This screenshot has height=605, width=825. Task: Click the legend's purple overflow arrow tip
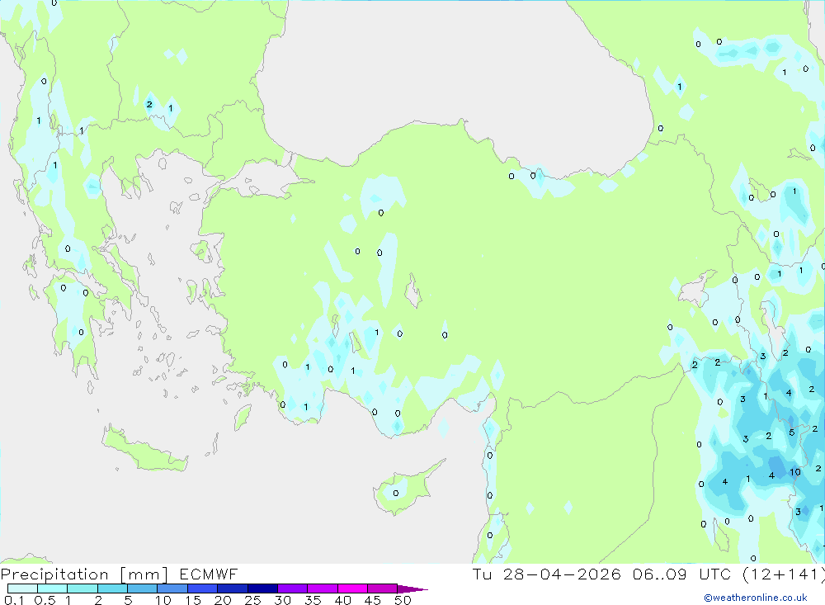tap(413, 589)
